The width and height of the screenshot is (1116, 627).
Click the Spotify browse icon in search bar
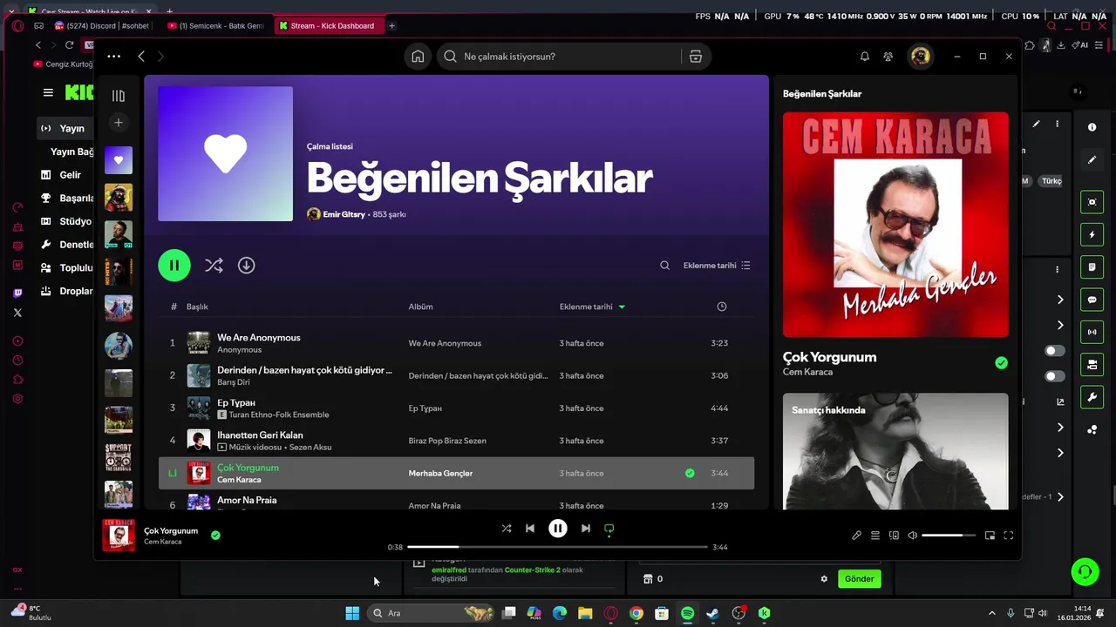(x=695, y=57)
